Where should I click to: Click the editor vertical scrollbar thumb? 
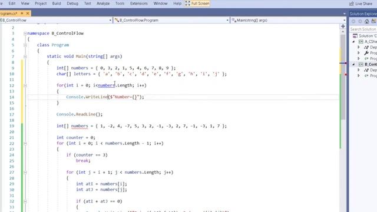tap(343, 77)
